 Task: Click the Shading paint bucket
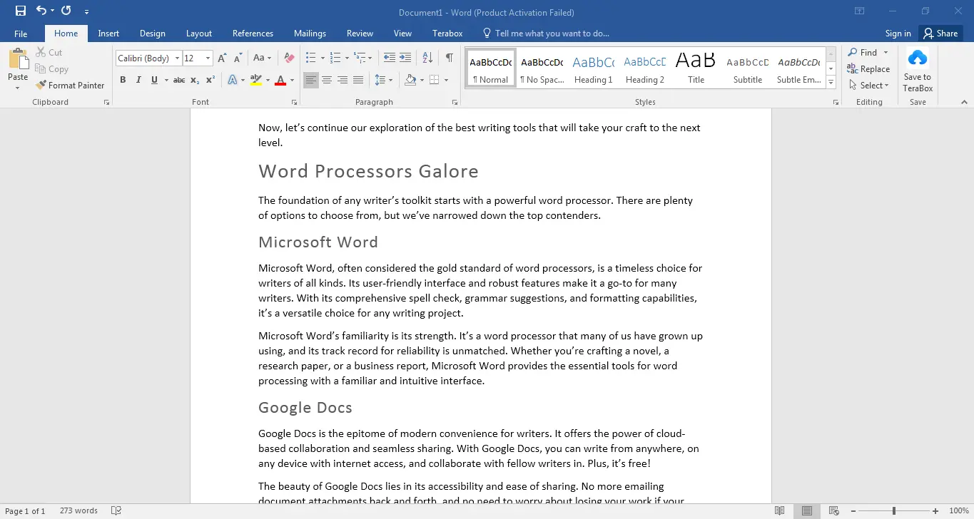(x=410, y=80)
